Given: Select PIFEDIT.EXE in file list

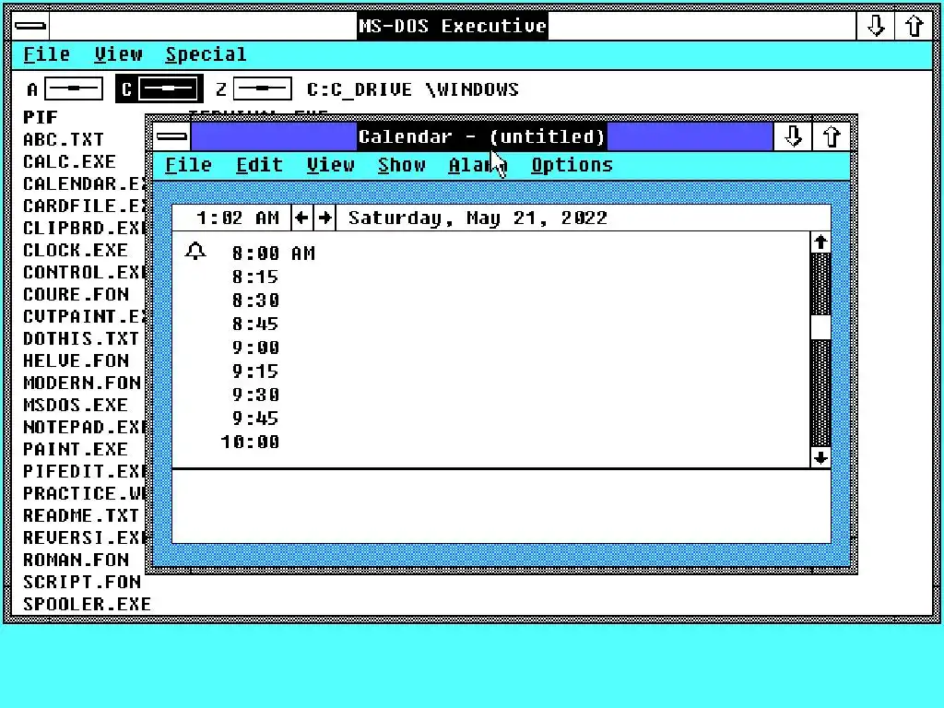Looking at the screenshot, I should pos(84,471).
